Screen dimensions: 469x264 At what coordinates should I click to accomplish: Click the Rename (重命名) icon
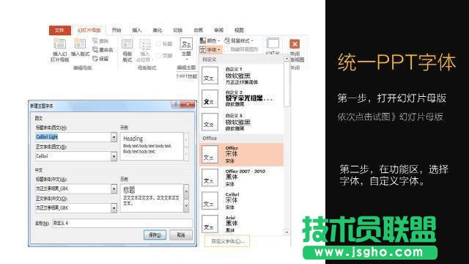point(95,50)
